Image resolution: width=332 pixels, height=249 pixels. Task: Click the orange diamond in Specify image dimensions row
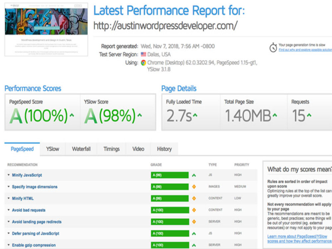coord(194,187)
